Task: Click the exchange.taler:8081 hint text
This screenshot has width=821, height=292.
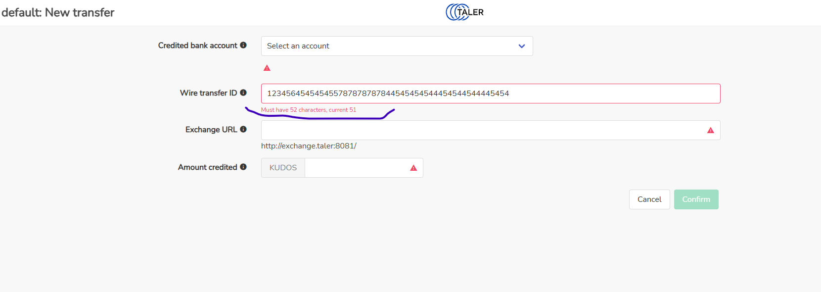Action: click(x=309, y=146)
